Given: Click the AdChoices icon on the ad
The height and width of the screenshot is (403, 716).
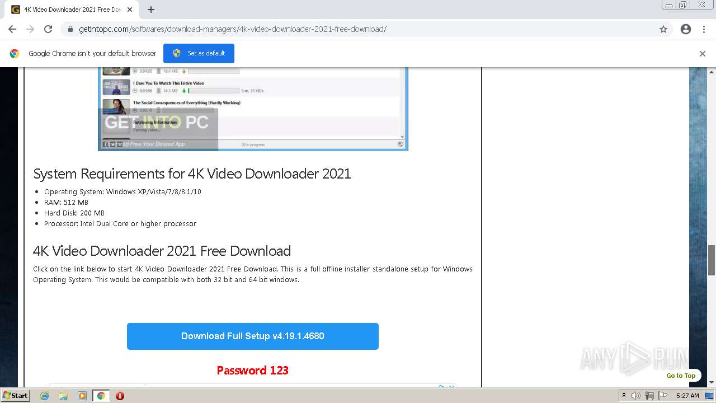Looking at the screenshot, I should pos(442,386).
